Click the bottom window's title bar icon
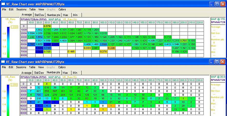Image resolution: width=227 pixels, height=116 pixels. (3, 62)
